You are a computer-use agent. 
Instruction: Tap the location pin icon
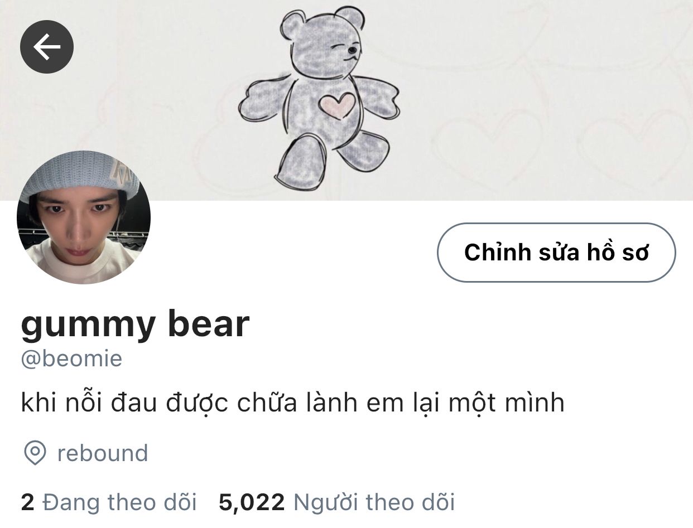pos(35,453)
